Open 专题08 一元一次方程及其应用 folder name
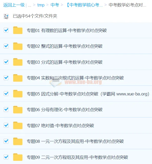152x164 pixels. (x=75, y=141)
